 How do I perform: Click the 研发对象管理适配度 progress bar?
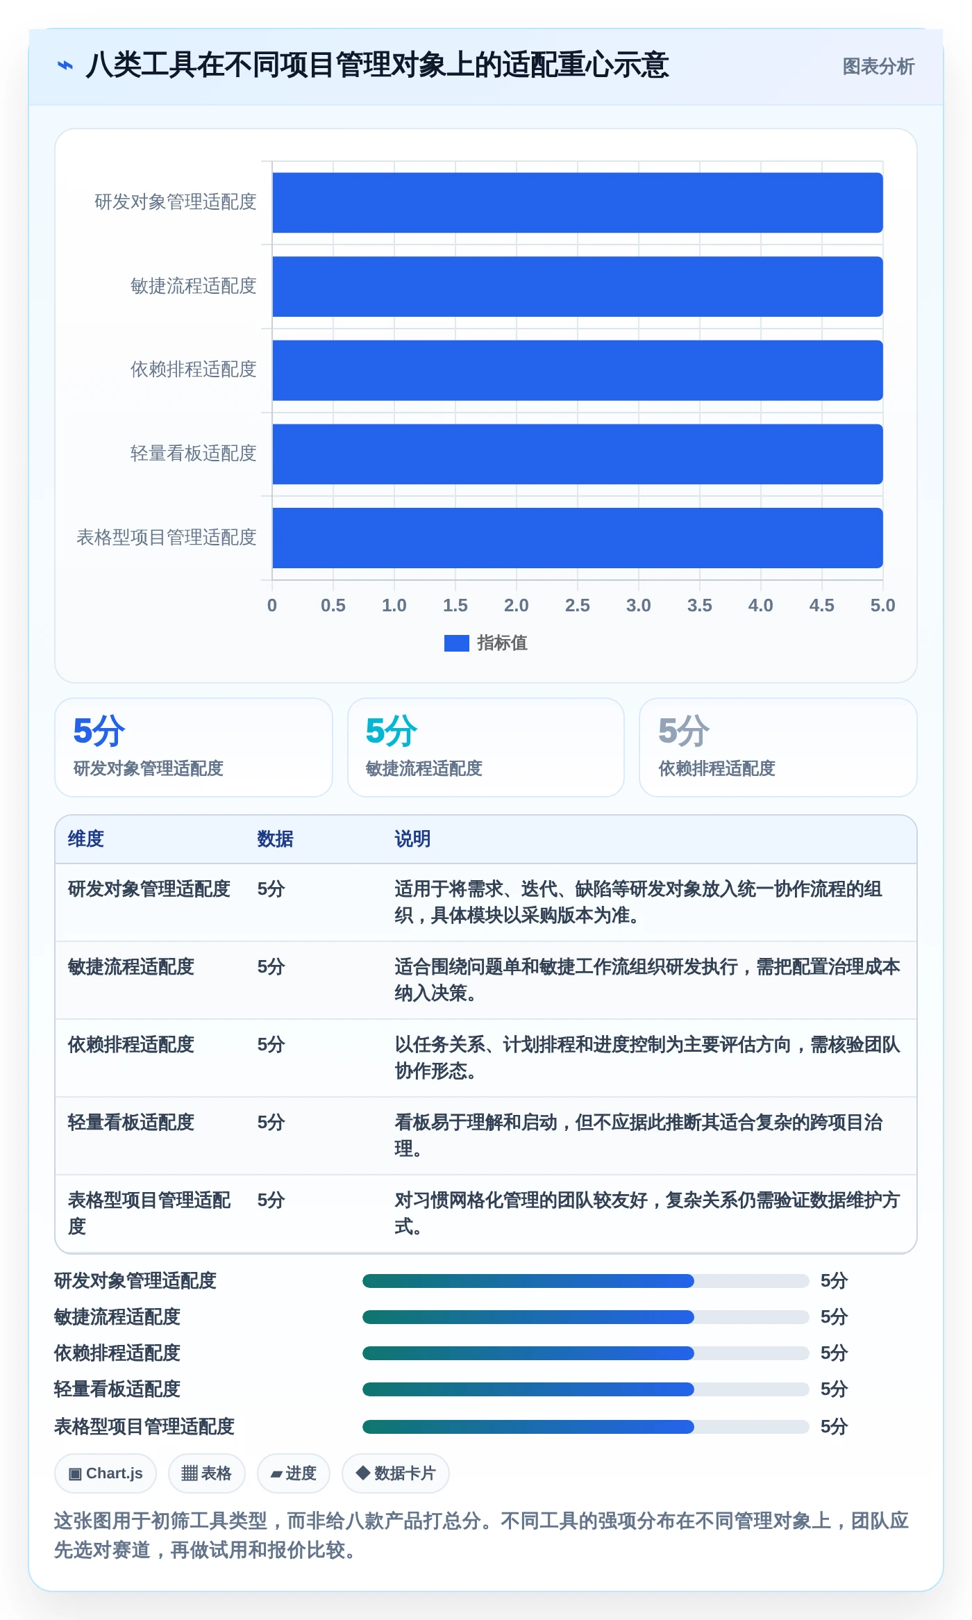point(586,1281)
